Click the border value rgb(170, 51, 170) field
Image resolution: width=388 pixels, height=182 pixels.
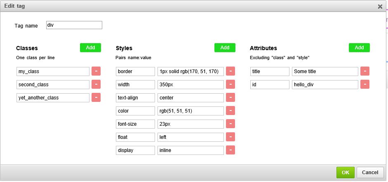(190, 71)
